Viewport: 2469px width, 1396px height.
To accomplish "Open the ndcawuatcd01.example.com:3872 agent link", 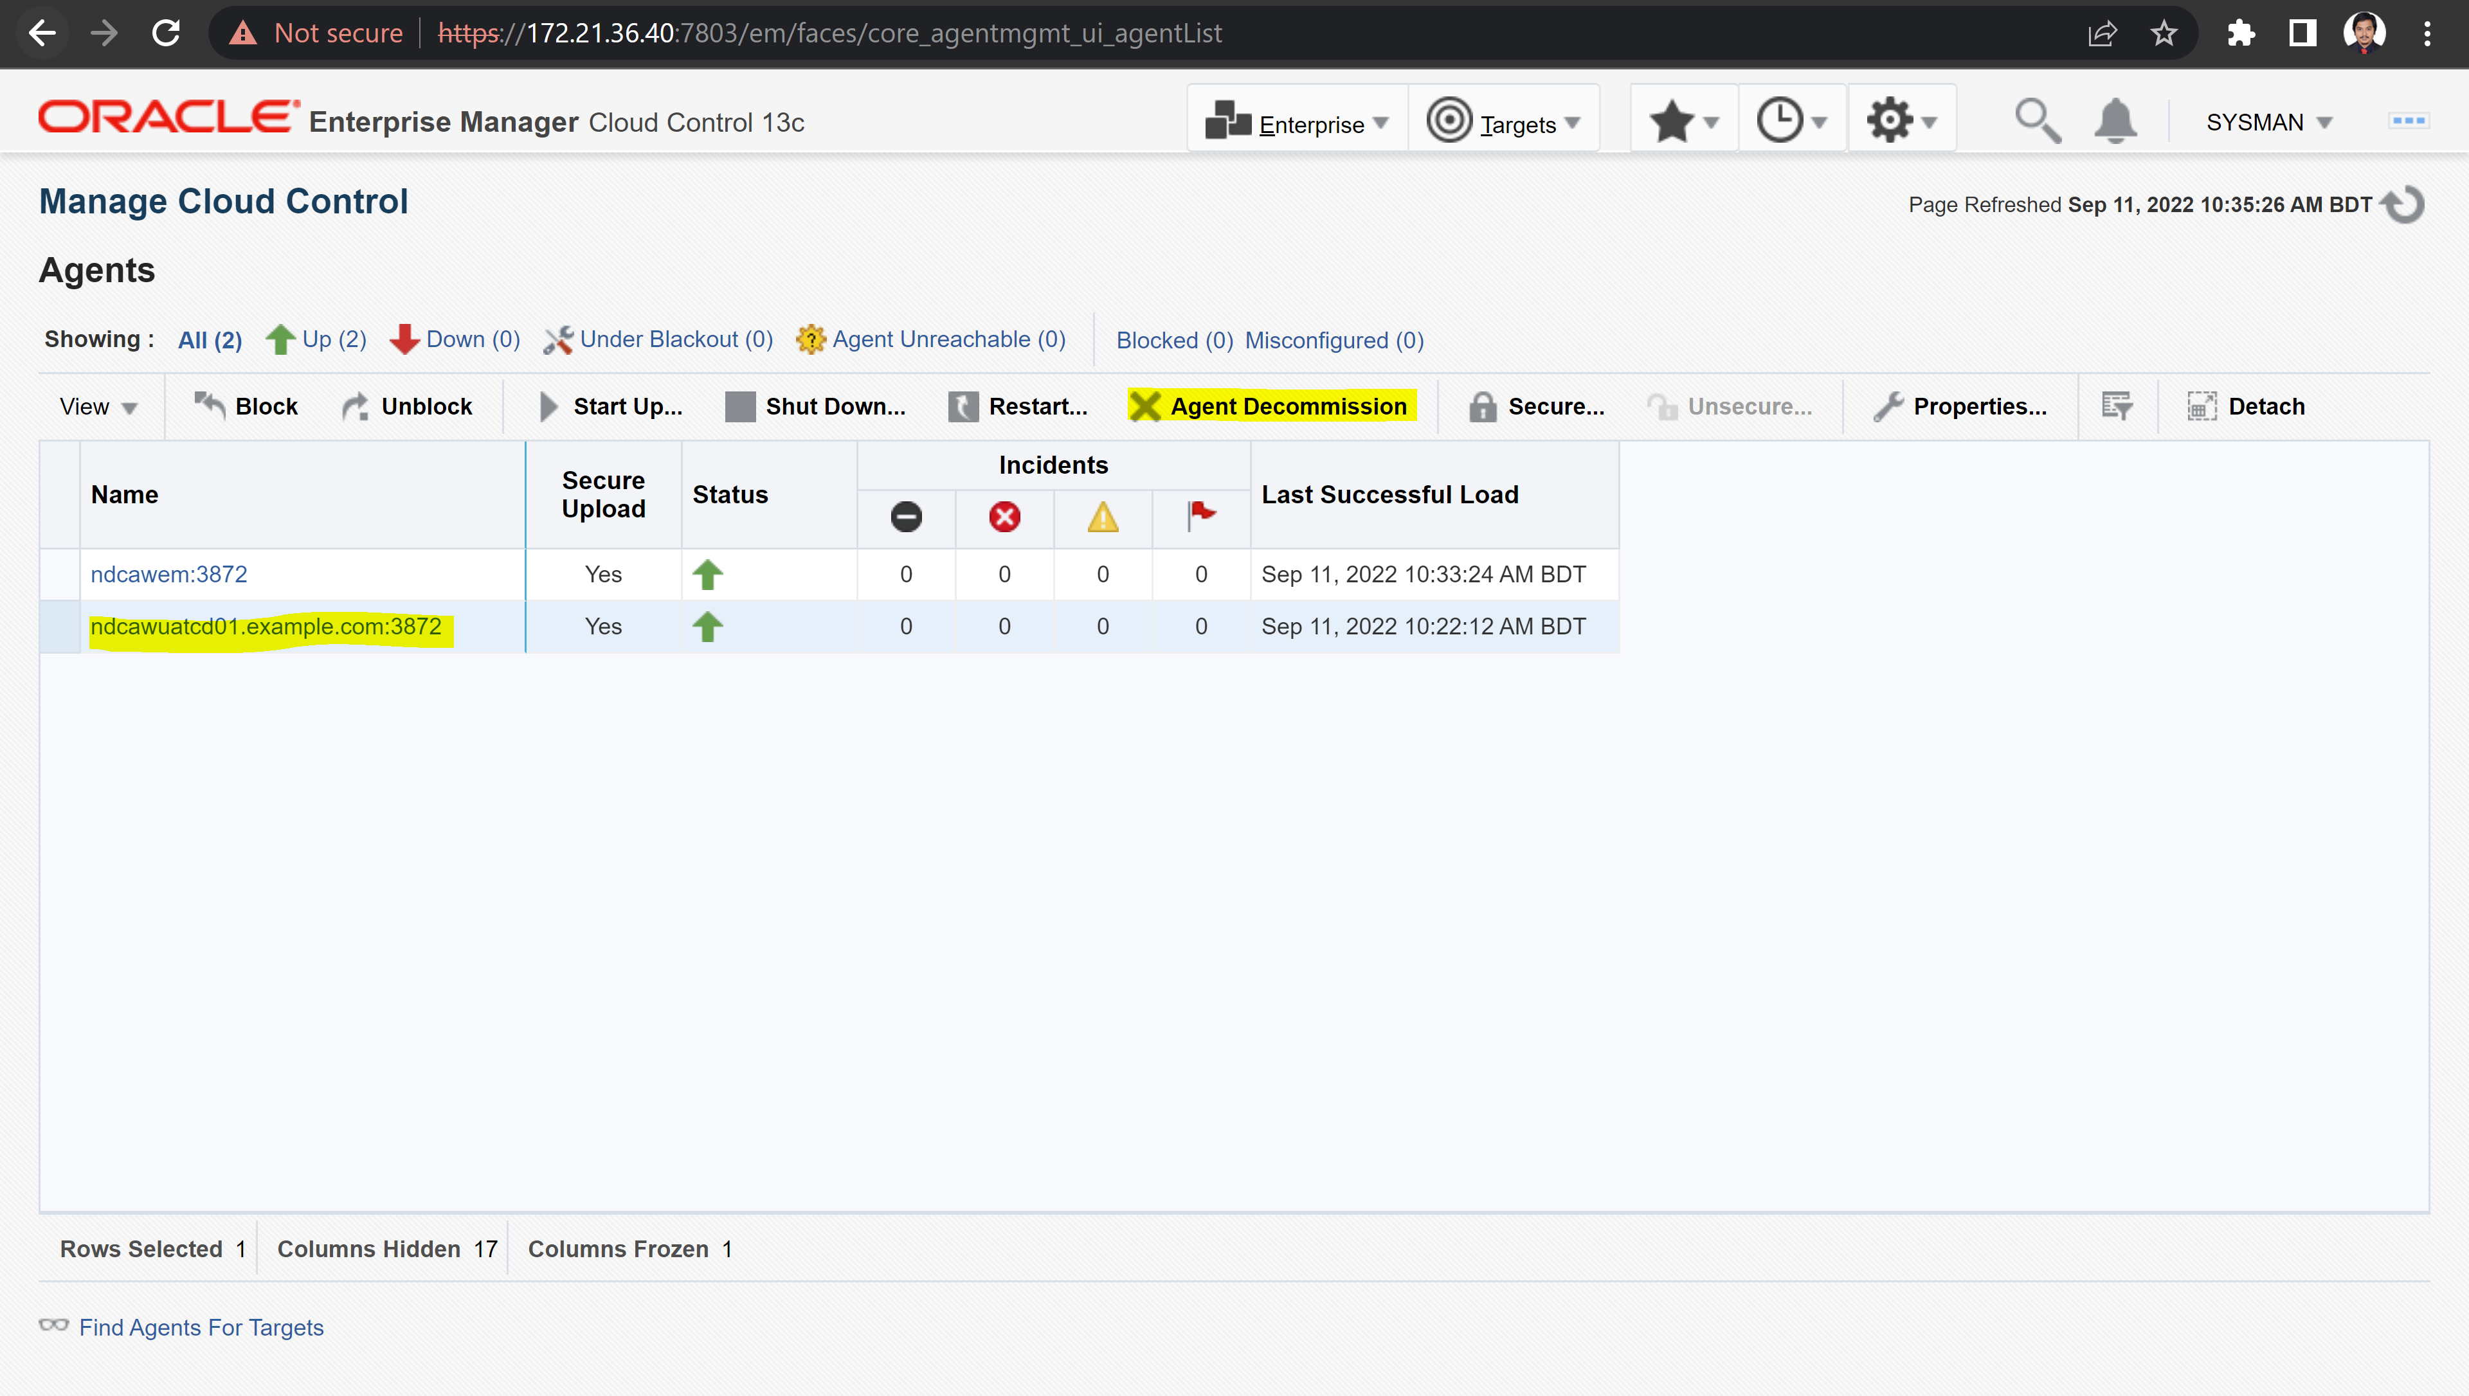I will coord(266,626).
